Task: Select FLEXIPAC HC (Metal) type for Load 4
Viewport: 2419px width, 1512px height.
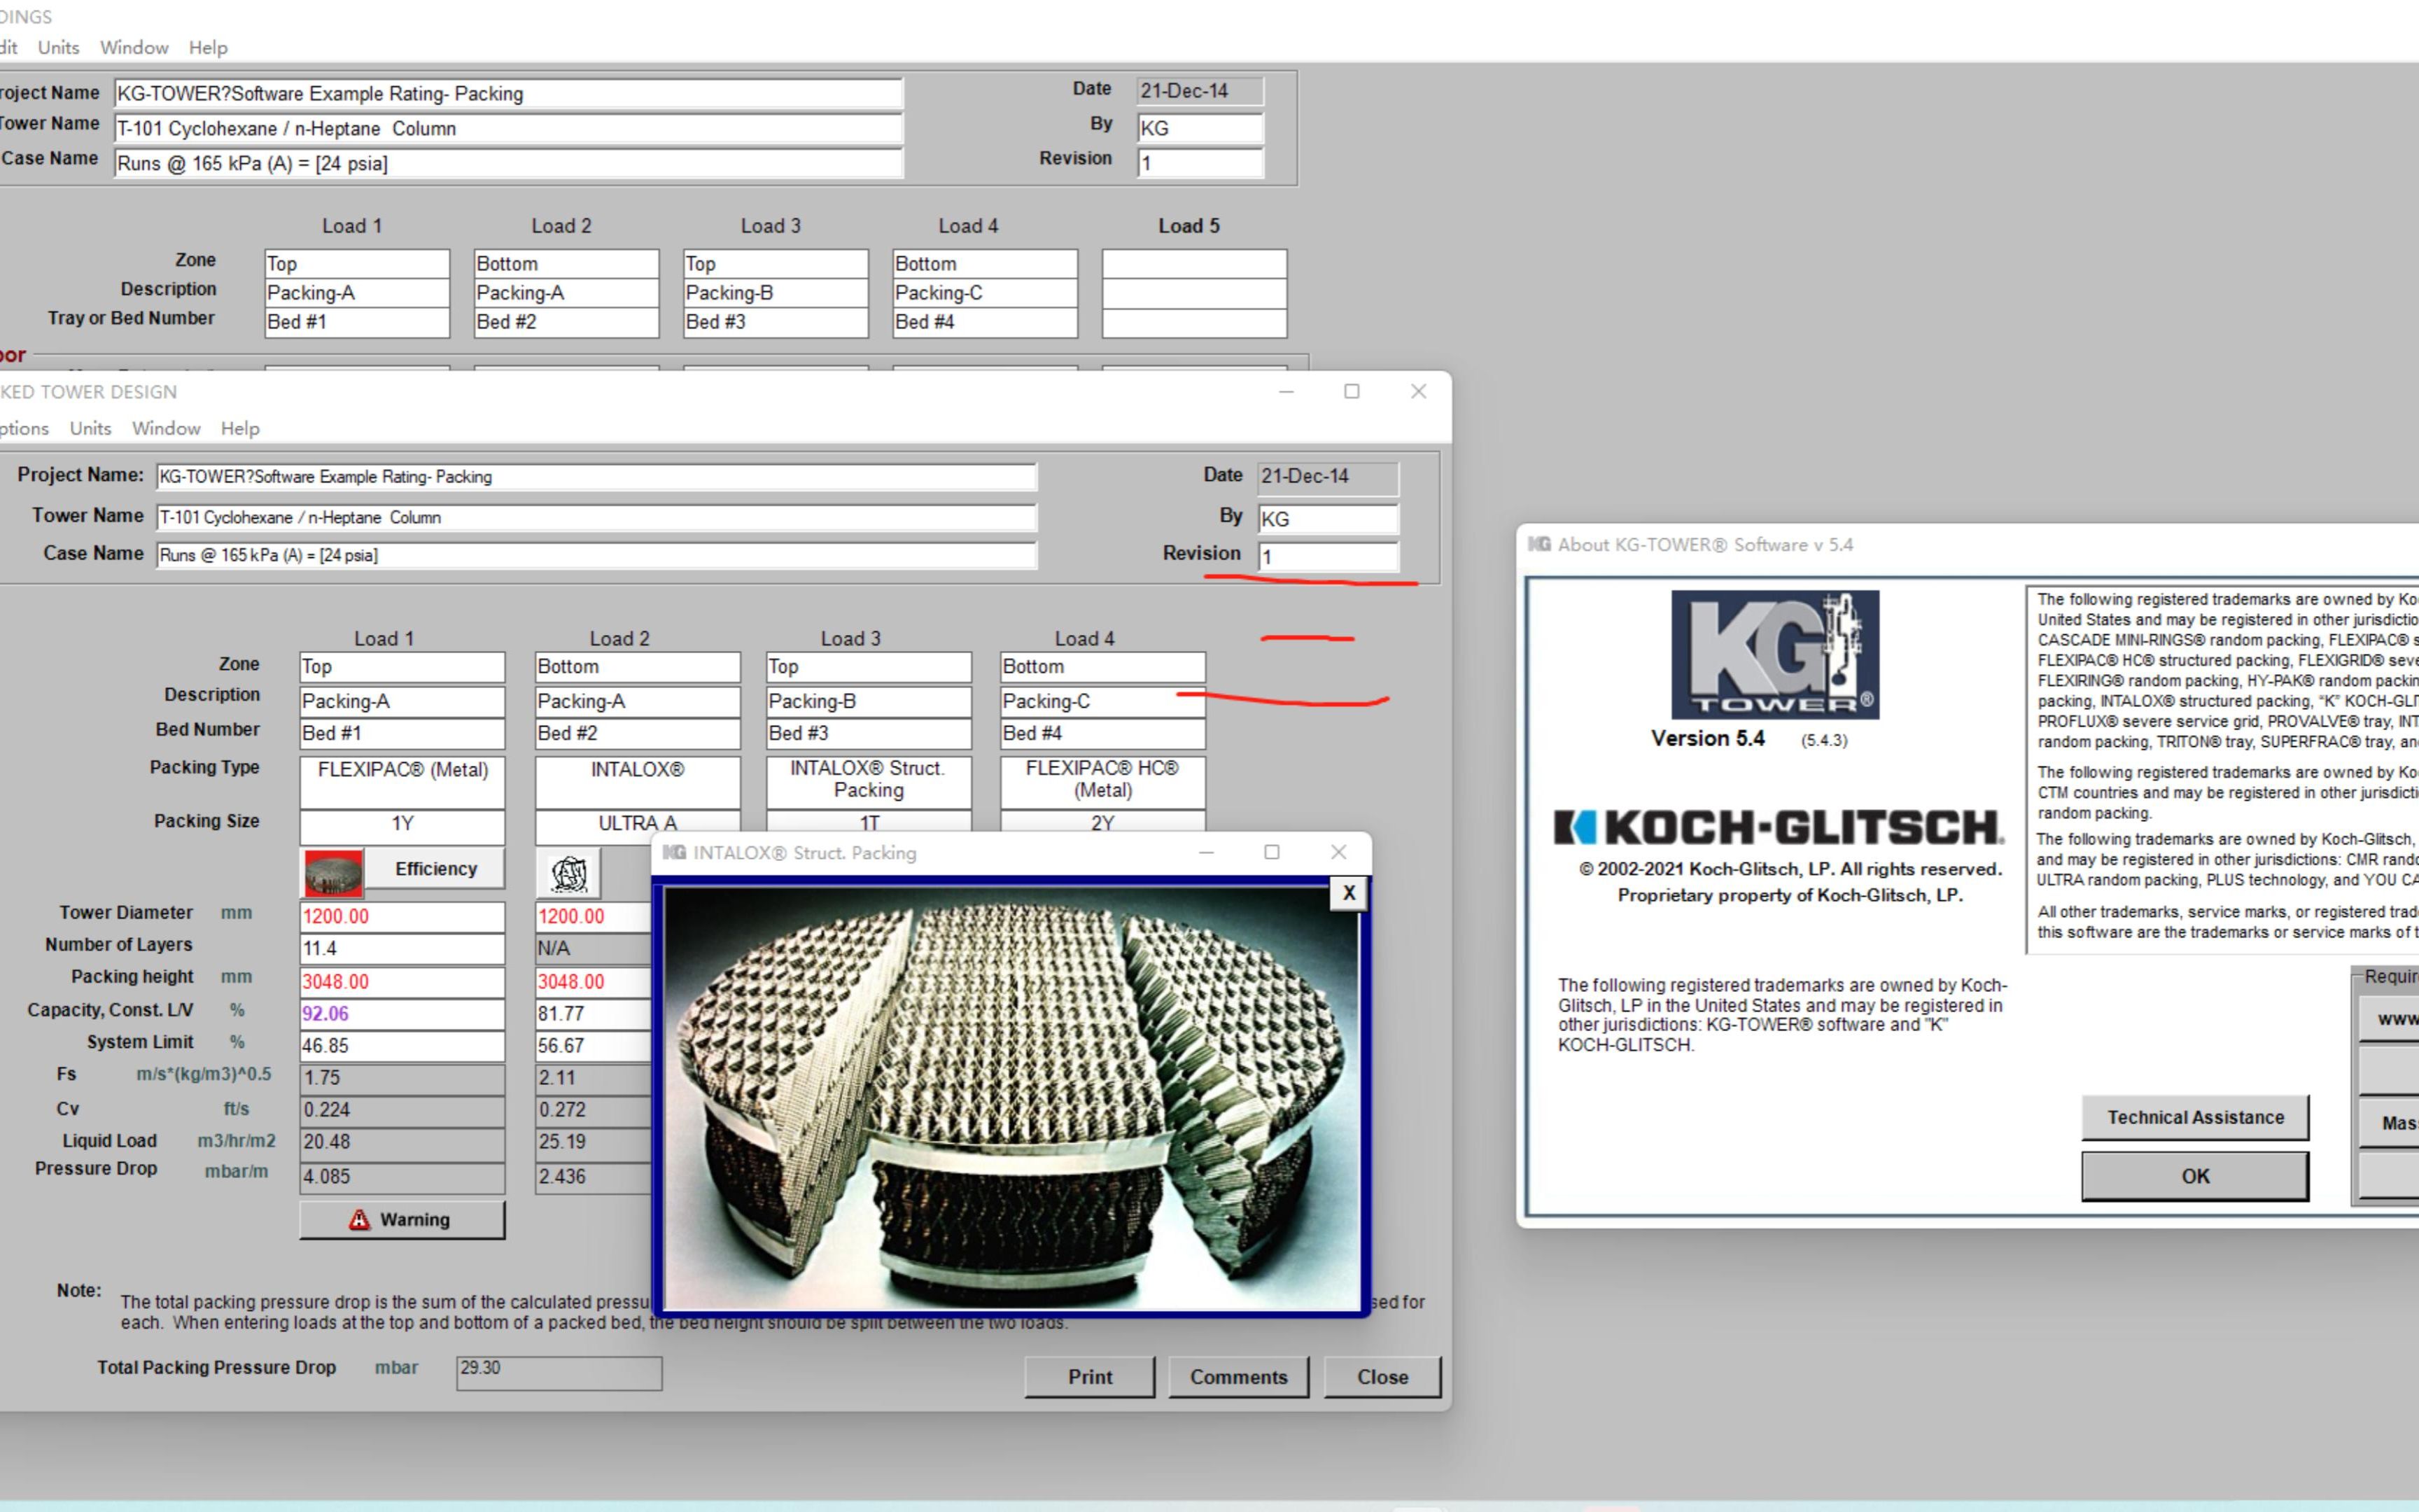Action: coord(1102,781)
